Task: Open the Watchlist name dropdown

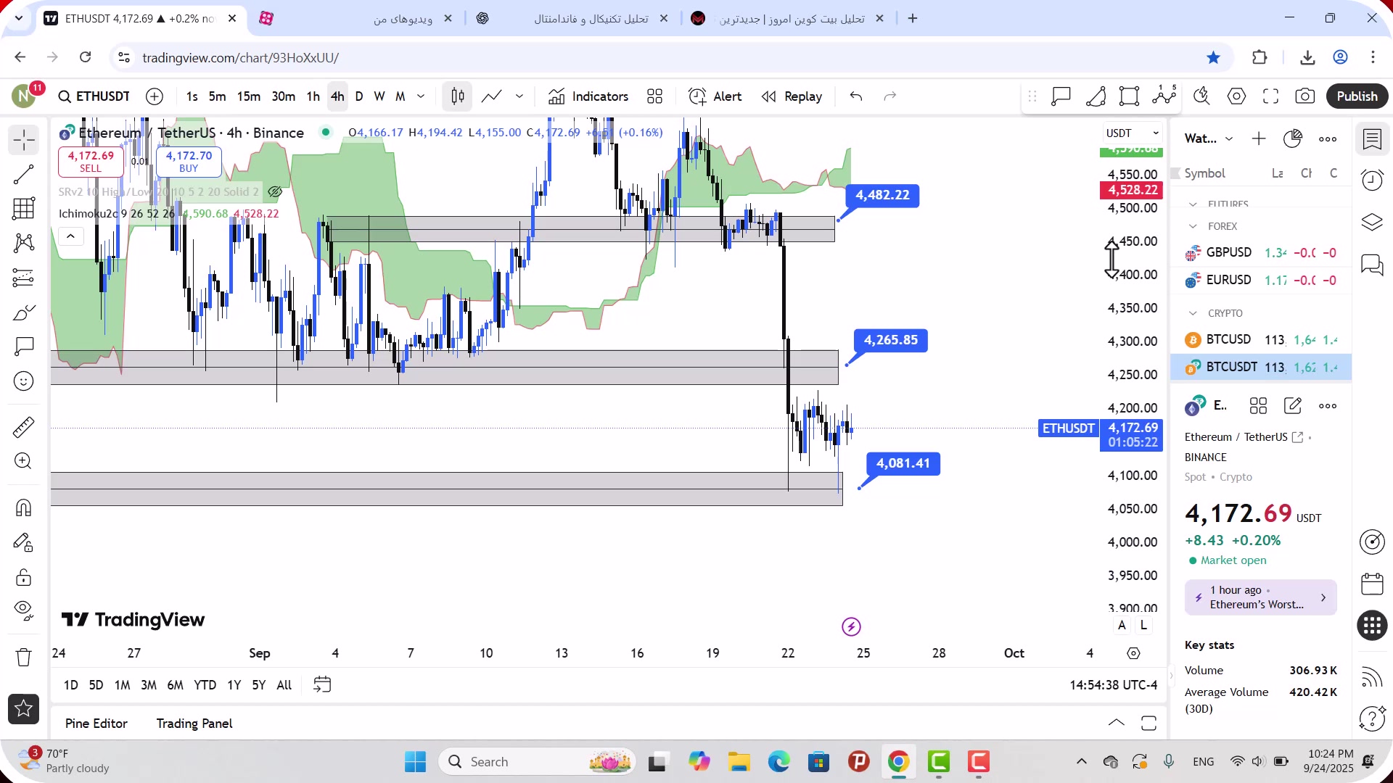Action: 1208,139
